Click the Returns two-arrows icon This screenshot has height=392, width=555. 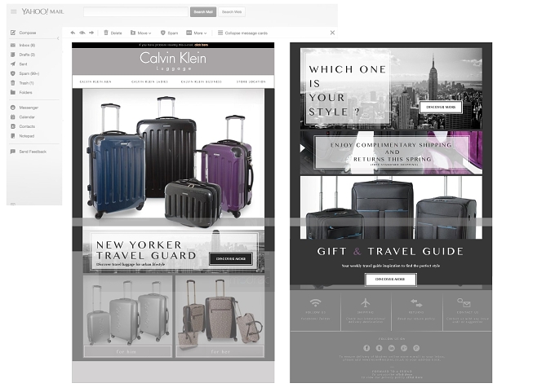416,303
